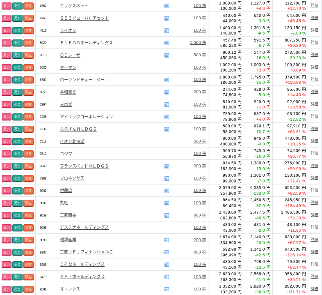Open 詳細 link for 丸紅
Viewport: 322px width, 295px height.
314,203
